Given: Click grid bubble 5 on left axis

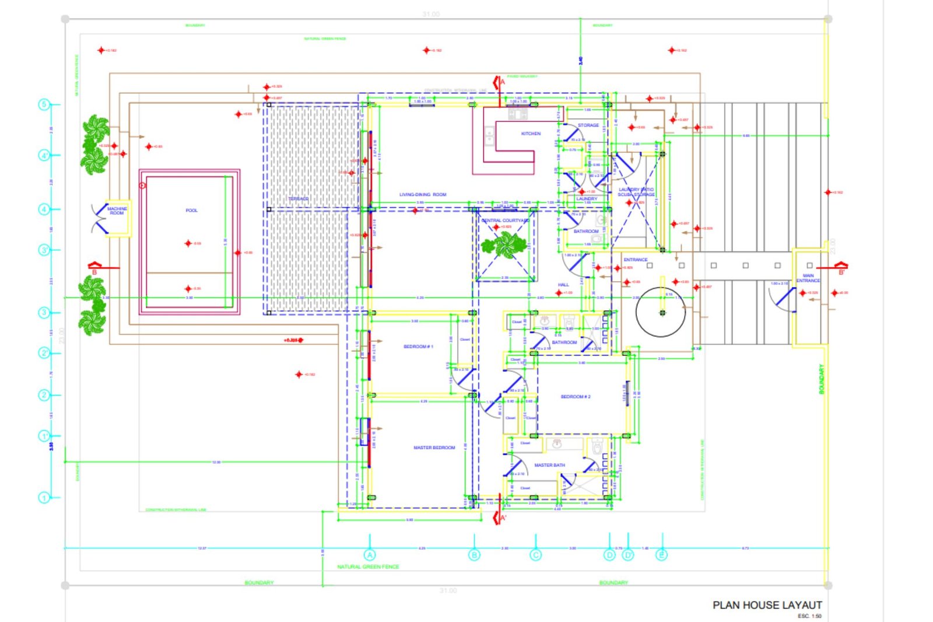Looking at the screenshot, I should click(x=44, y=104).
